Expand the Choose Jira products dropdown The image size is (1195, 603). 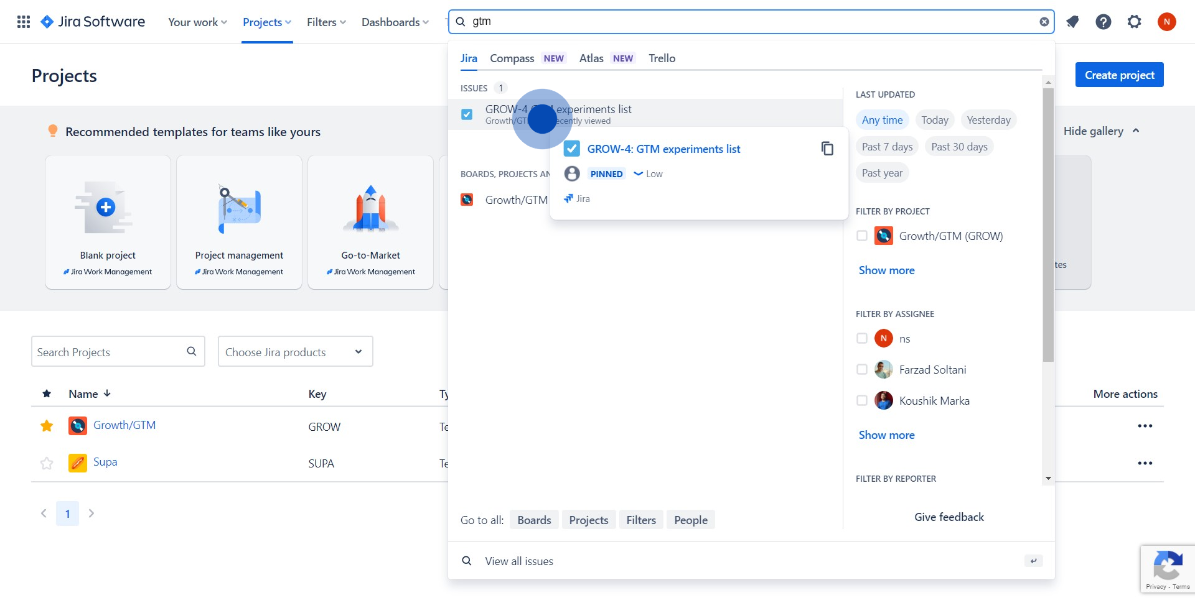coord(295,352)
